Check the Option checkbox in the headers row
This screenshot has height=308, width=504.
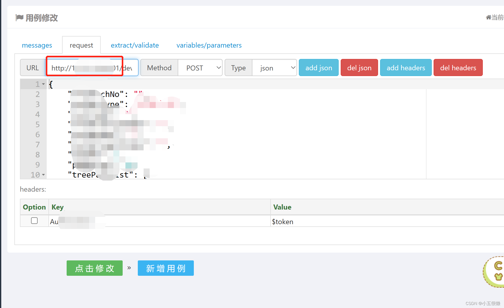click(34, 221)
